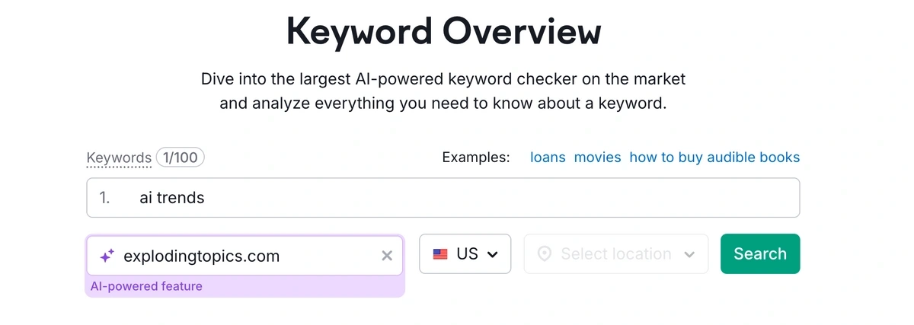The image size is (914, 325).
Task: Click the location pin icon
Action: tap(544, 254)
